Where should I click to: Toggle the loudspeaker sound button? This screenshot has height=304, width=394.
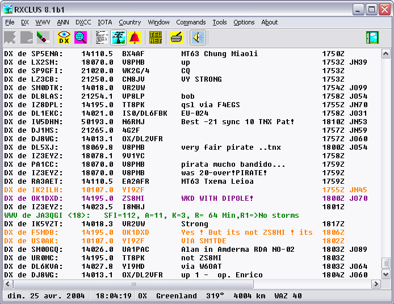[198, 37]
